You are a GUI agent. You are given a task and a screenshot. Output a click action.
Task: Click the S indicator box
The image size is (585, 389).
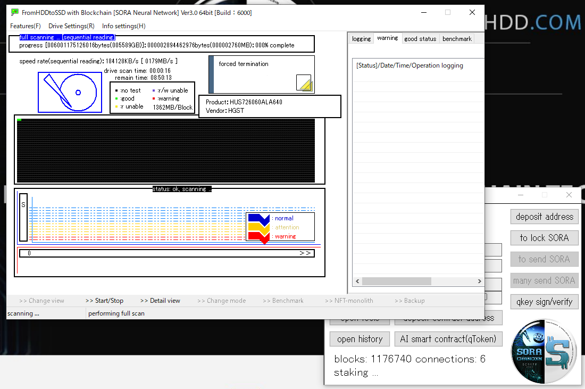[x=23, y=217]
